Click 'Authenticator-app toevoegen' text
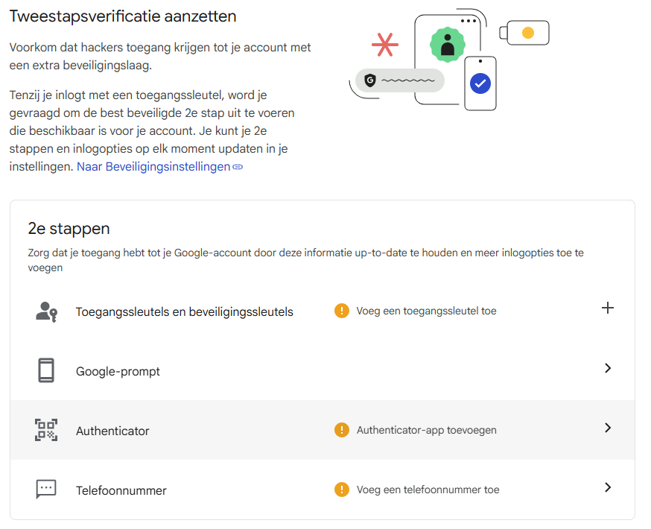Screen dimensions: 651x529 coord(426,430)
